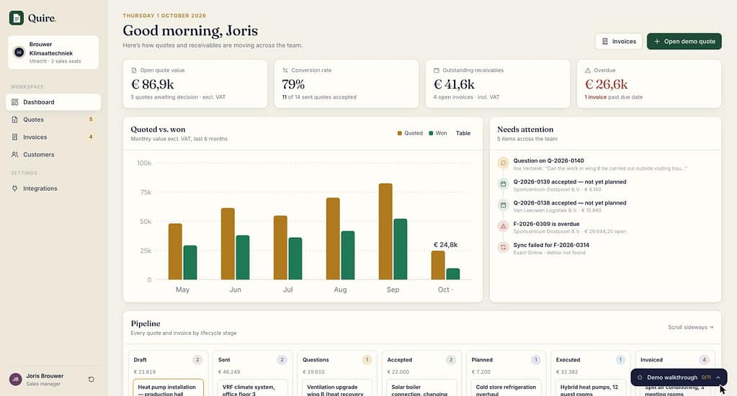This screenshot has width=737, height=396.
Task: Go to Dashboard in sidebar
Action: (x=53, y=102)
